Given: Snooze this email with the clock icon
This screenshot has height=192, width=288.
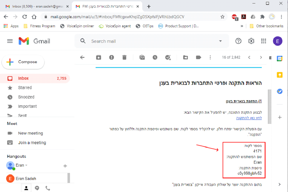Looking at the screenshot, I should 155,57.
